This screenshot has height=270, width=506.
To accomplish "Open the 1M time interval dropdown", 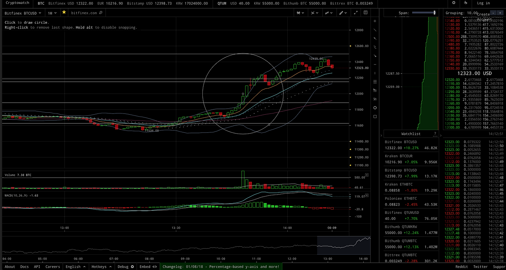I will click(x=52, y=13).
